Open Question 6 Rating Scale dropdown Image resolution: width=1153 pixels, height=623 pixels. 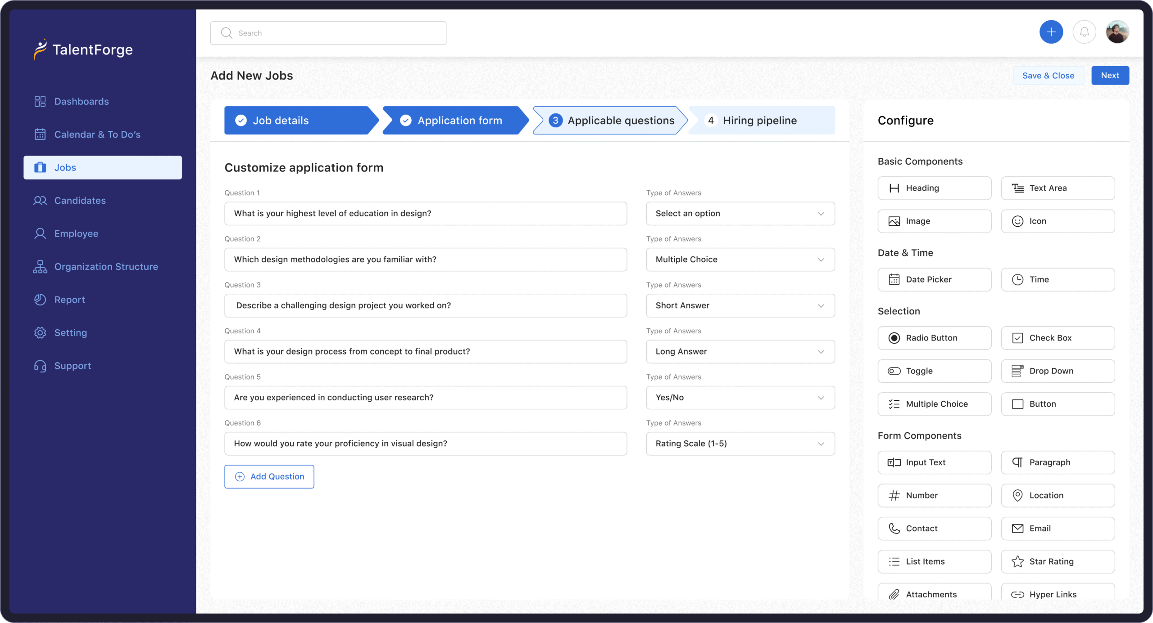pos(740,444)
